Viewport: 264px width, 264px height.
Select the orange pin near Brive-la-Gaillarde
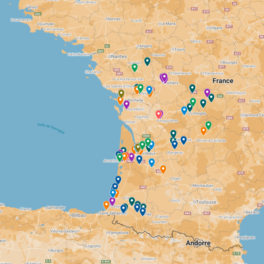point(203,131)
